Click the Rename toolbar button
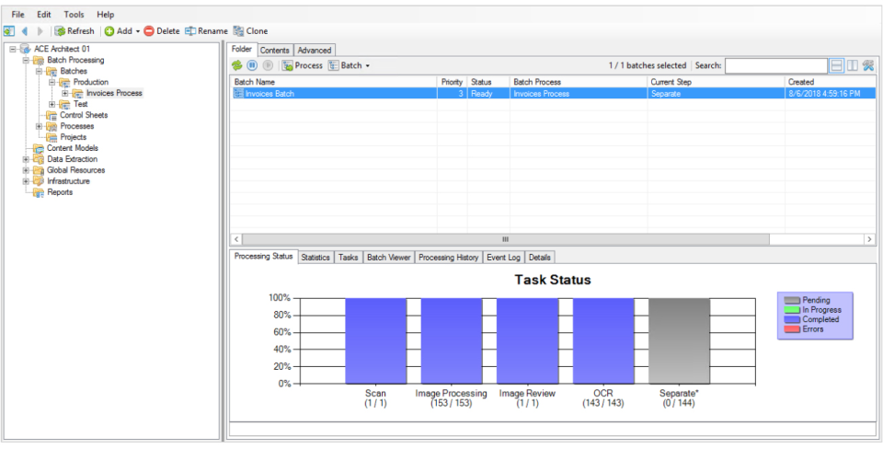 click(206, 31)
